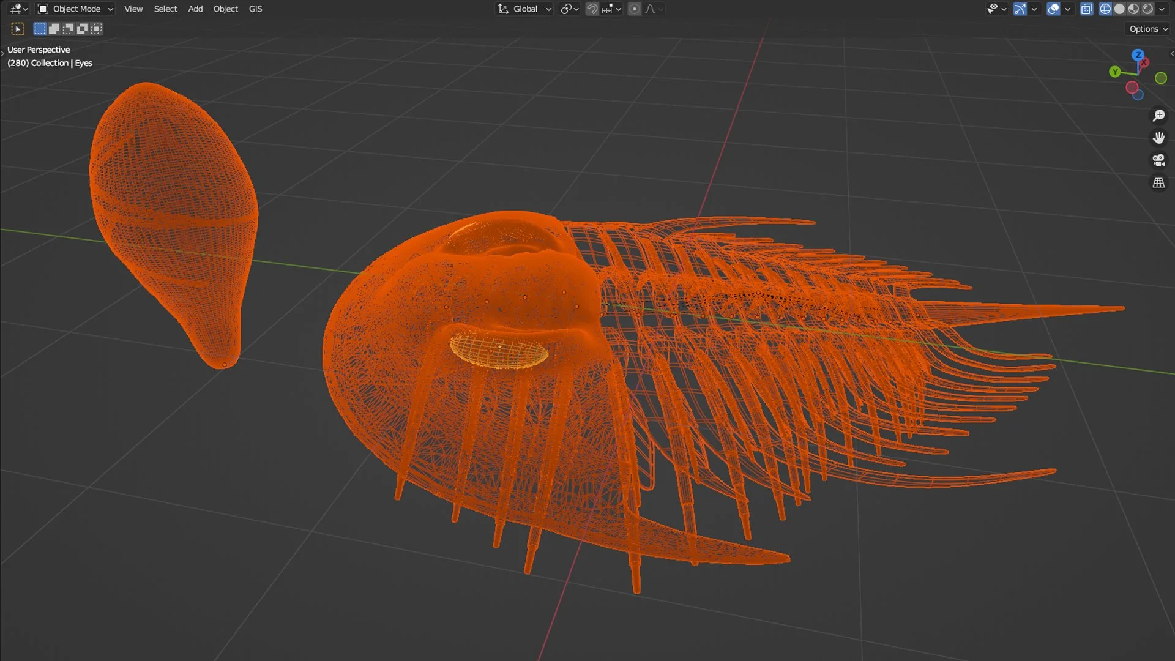Open the Object Mode dropdown
Screen dimensions: 1175x661
75,9
